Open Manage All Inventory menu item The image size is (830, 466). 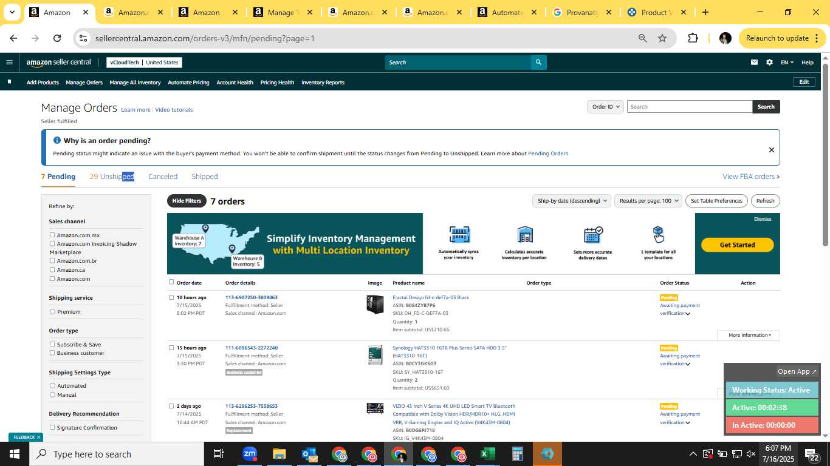click(135, 83)
